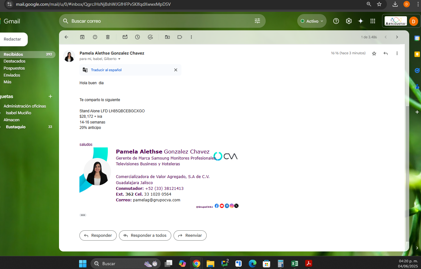Launch Excel from the taskbar
Image resolution: width=421 pixels, height=269 pixels.
click(295, 264)
